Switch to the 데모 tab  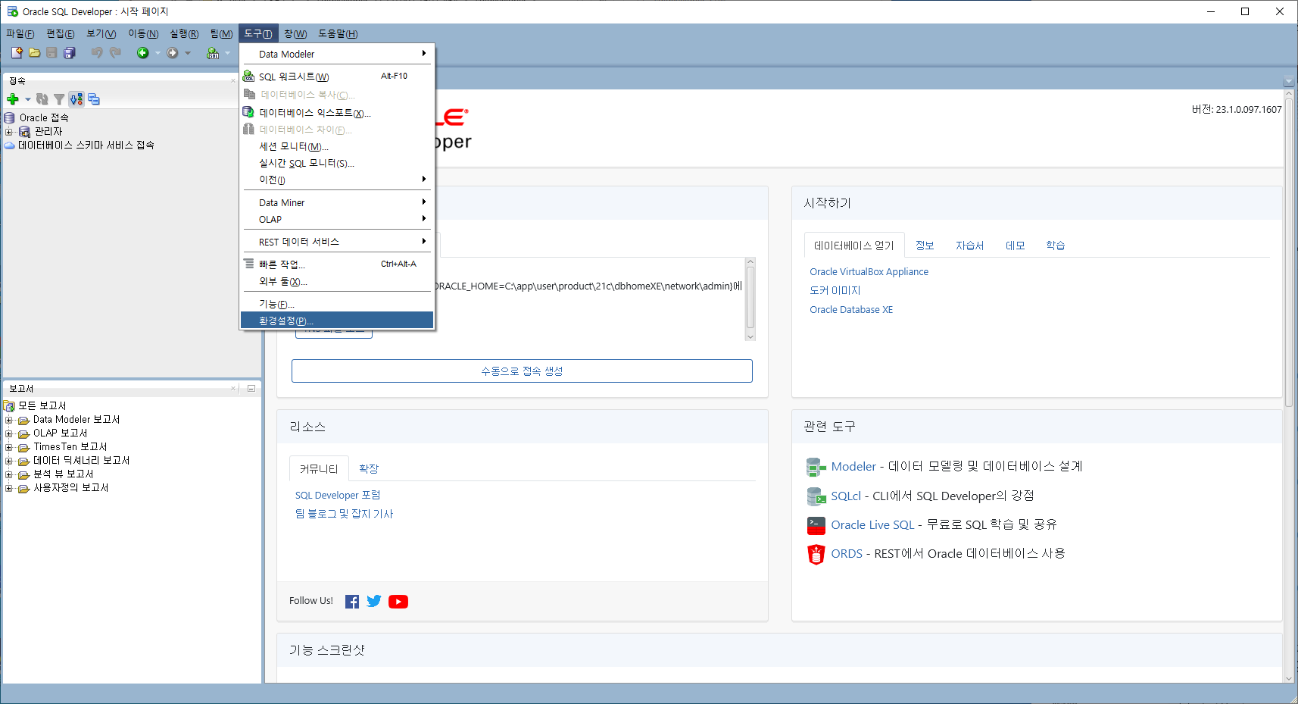(1016, 246)
